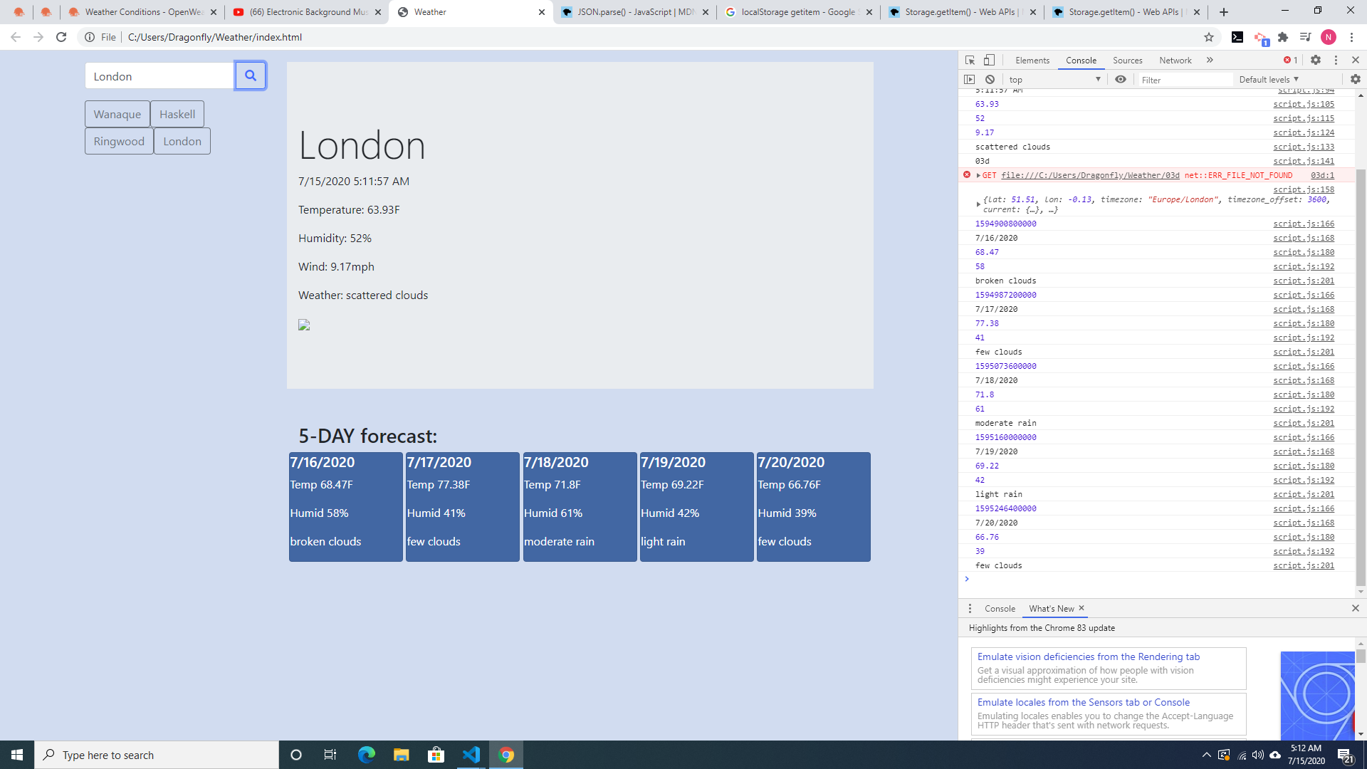Open the console settings gear

pos(1355,80)
